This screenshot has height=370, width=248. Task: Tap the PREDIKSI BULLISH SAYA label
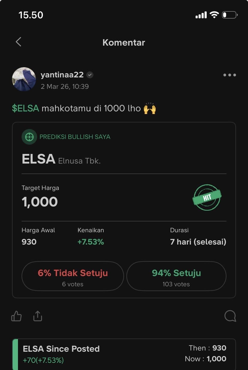coord(75,137)
